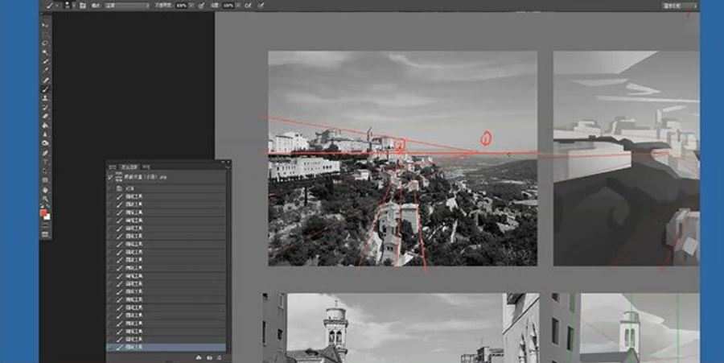The height and width of the screenshot is (363, 724).
Task: Switch to the first tab of floating panel
Action: 112,164
